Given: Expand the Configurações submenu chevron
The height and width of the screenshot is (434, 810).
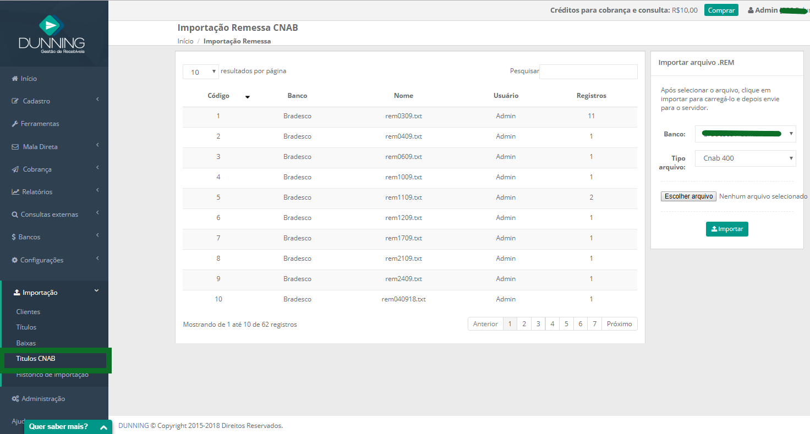Looking at the screenshot, I should pos(97,259).
